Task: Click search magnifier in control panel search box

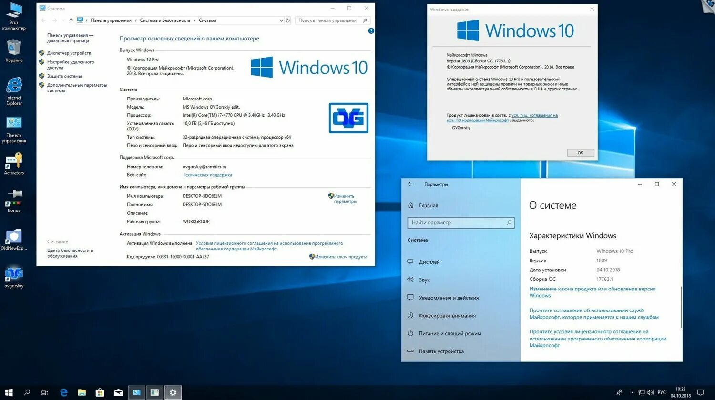Action: pos(365,20)
